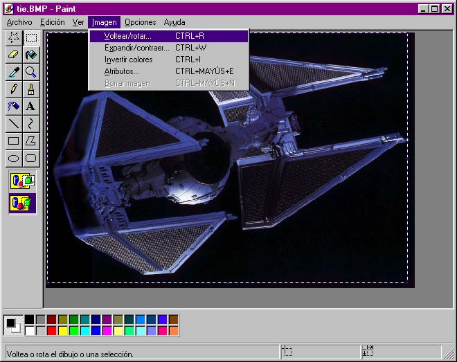This screenshot has width=457, height=362.
Task: Pick the magenta color swatch
Action: 107,331
